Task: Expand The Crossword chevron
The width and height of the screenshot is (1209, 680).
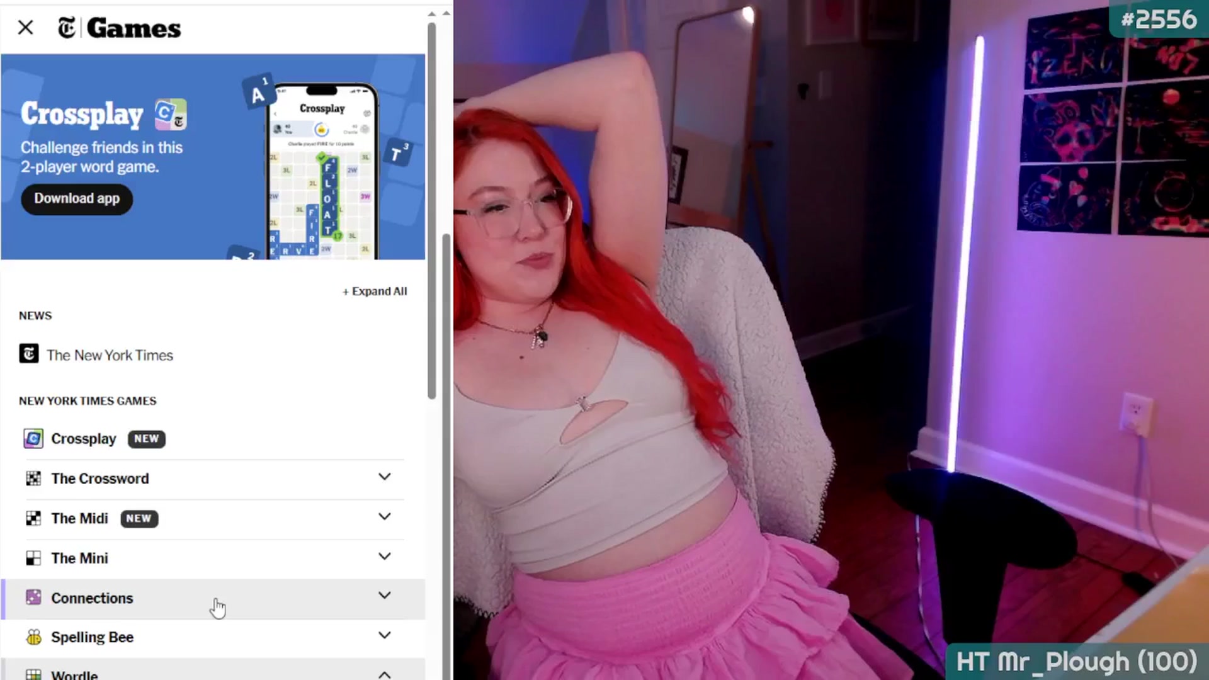Action: (x=385, y=477)
